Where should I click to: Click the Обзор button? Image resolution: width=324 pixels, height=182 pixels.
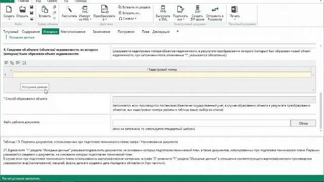click(303, 123)
